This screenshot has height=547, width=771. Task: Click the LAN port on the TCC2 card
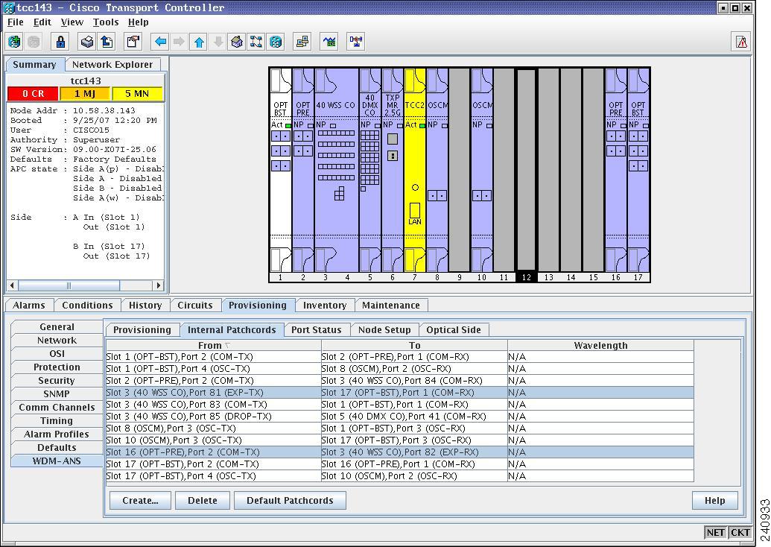click(x=414, y=212)
